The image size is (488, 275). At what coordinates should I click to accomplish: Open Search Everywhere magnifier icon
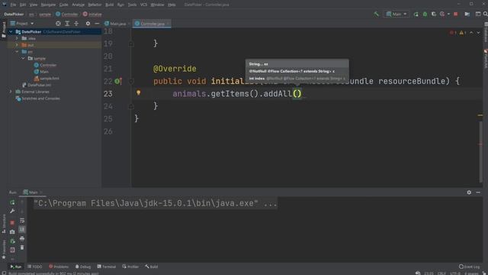tap(485, 14)
